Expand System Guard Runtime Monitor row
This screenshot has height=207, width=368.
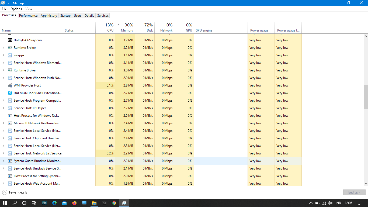point(3,161)
